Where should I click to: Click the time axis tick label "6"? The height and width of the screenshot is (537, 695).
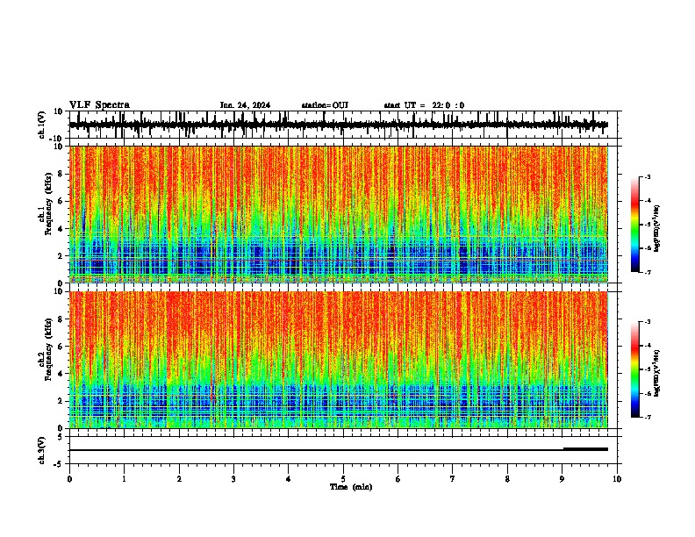tap(398, 479)
